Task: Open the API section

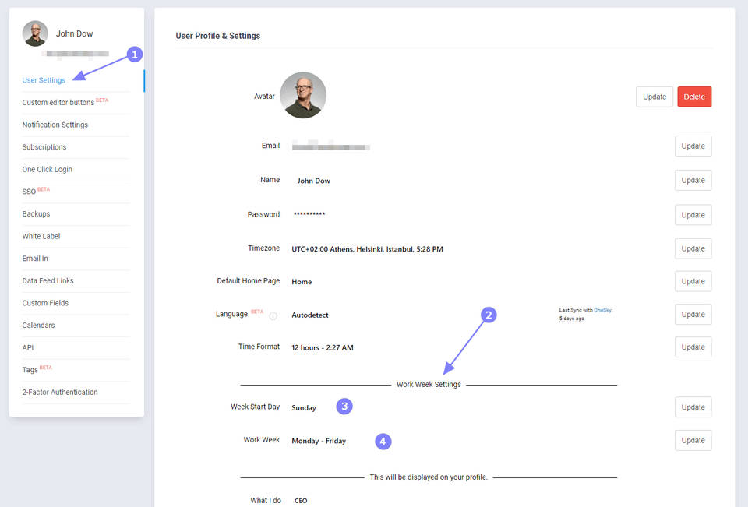Action: 26,347
